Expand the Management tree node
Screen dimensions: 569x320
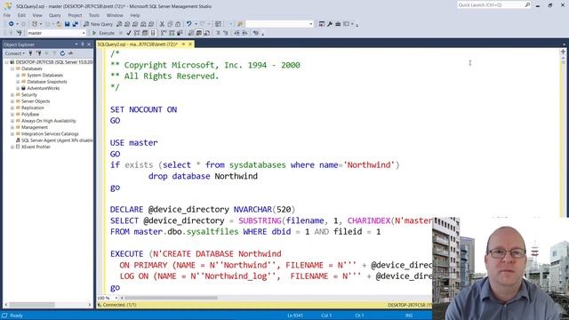[12, 127]
